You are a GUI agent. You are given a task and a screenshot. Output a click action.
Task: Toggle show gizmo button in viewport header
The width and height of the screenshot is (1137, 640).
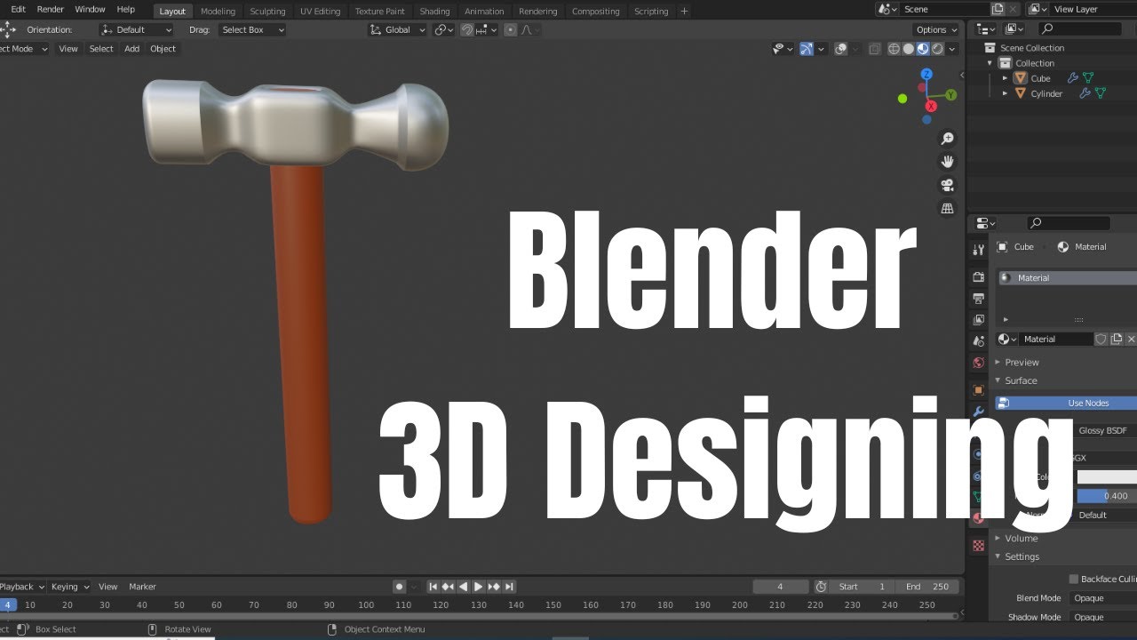click(807, 49)
